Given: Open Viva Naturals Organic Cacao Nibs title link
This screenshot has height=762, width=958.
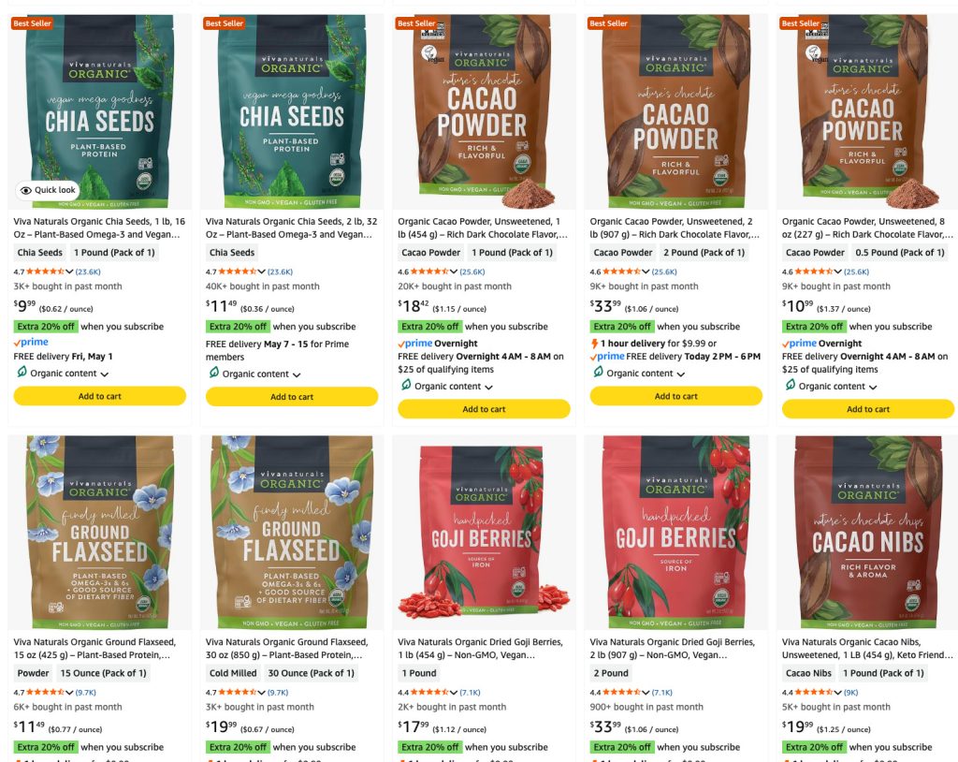Looking at the screenshot, I should [x=867, y=648].
